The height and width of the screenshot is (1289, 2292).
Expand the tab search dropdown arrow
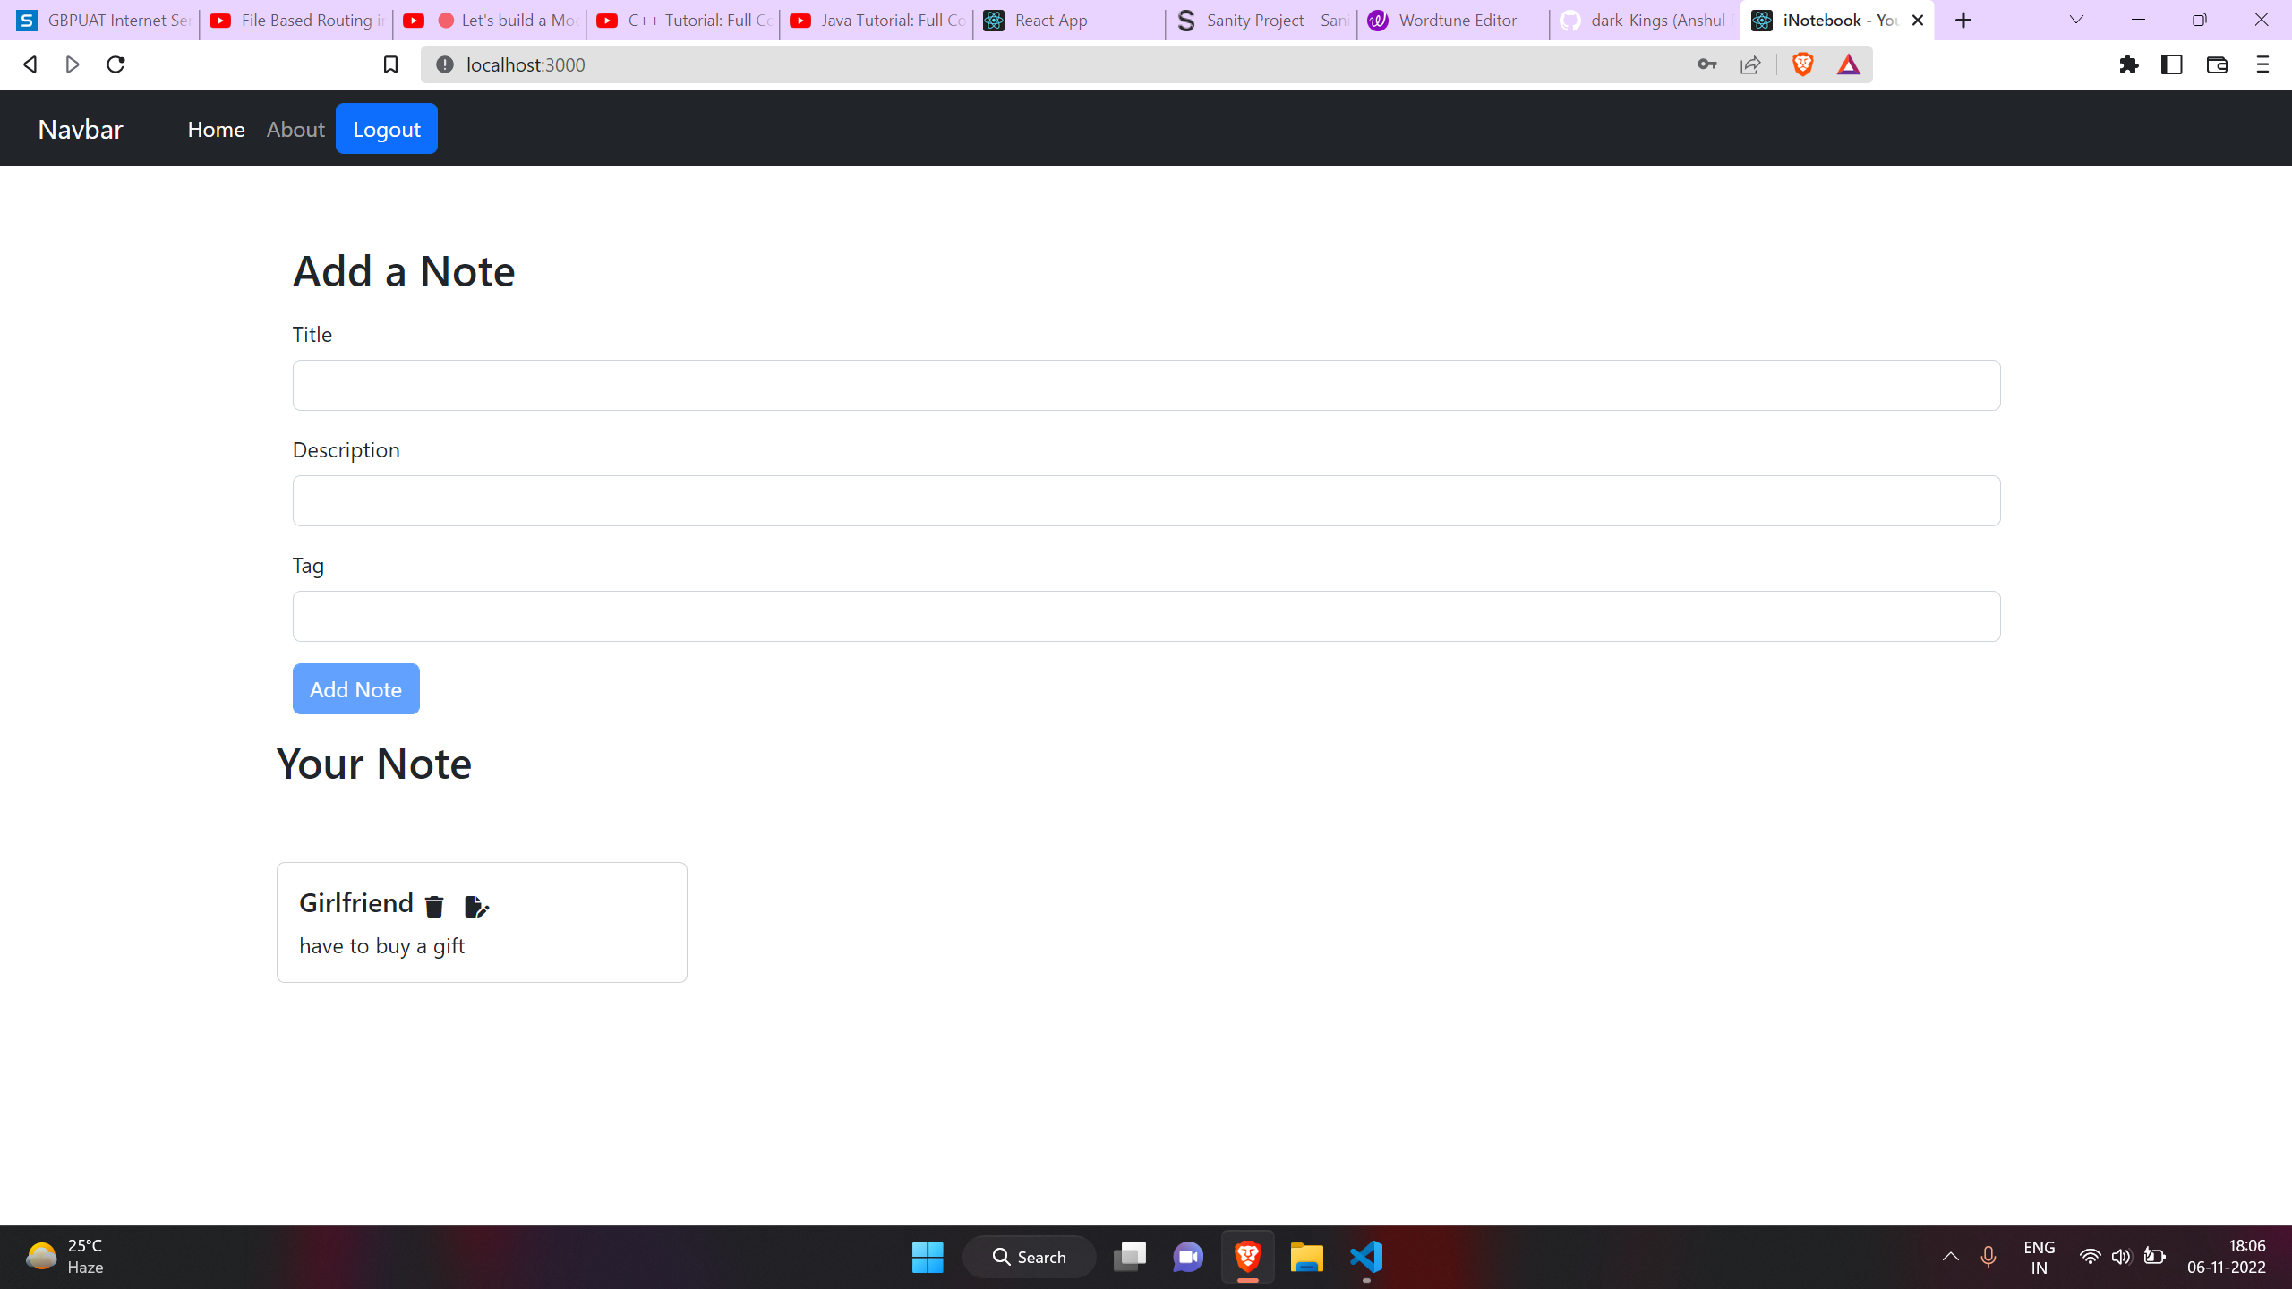pos(2076,20)
